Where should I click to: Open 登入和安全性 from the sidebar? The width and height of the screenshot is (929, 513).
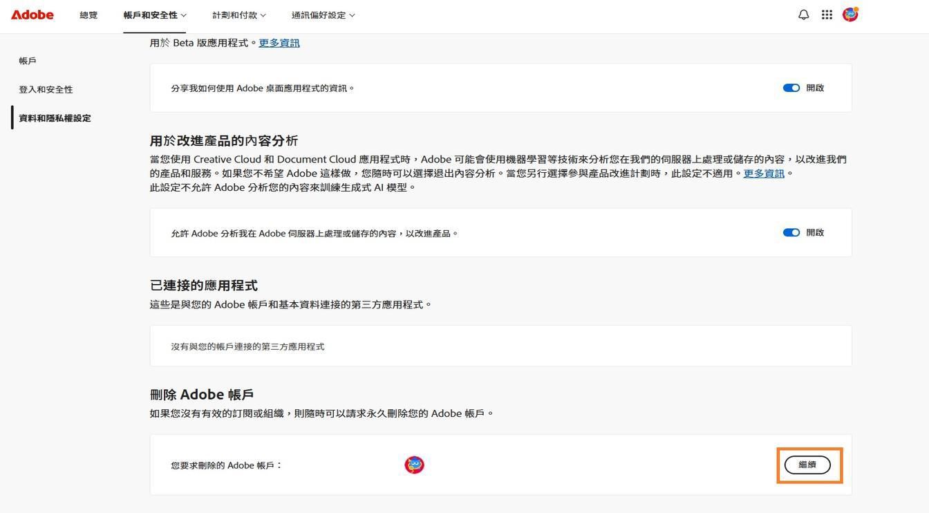(x=46, y=88)
